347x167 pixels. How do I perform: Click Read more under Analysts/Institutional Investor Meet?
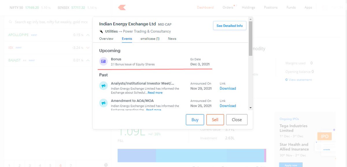pos(155,93)
